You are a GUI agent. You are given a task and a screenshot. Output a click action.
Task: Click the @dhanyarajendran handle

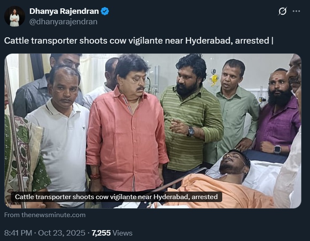point(63,21)
